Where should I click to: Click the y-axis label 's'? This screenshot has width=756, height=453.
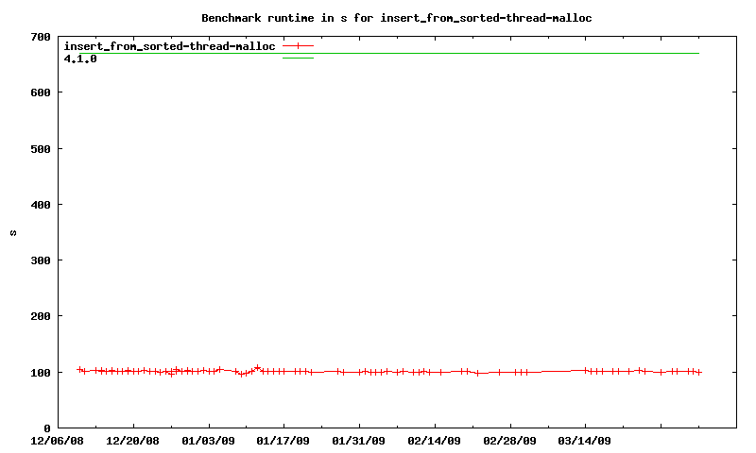13,232
